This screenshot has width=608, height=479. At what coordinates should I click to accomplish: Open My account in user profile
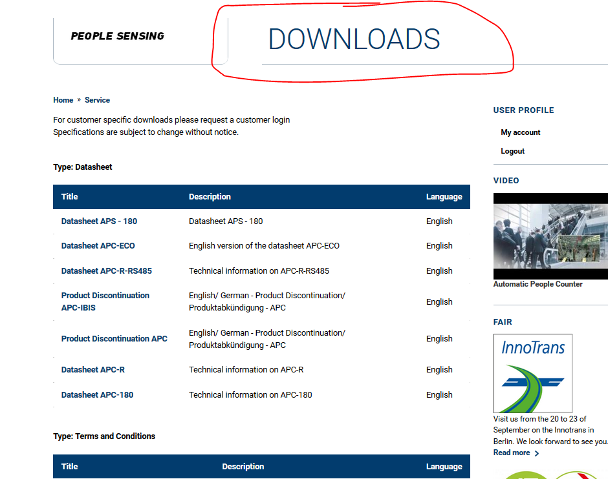pos(520,132)
